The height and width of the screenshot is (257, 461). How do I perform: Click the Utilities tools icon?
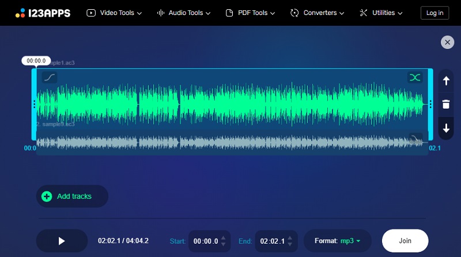[364, 13]
